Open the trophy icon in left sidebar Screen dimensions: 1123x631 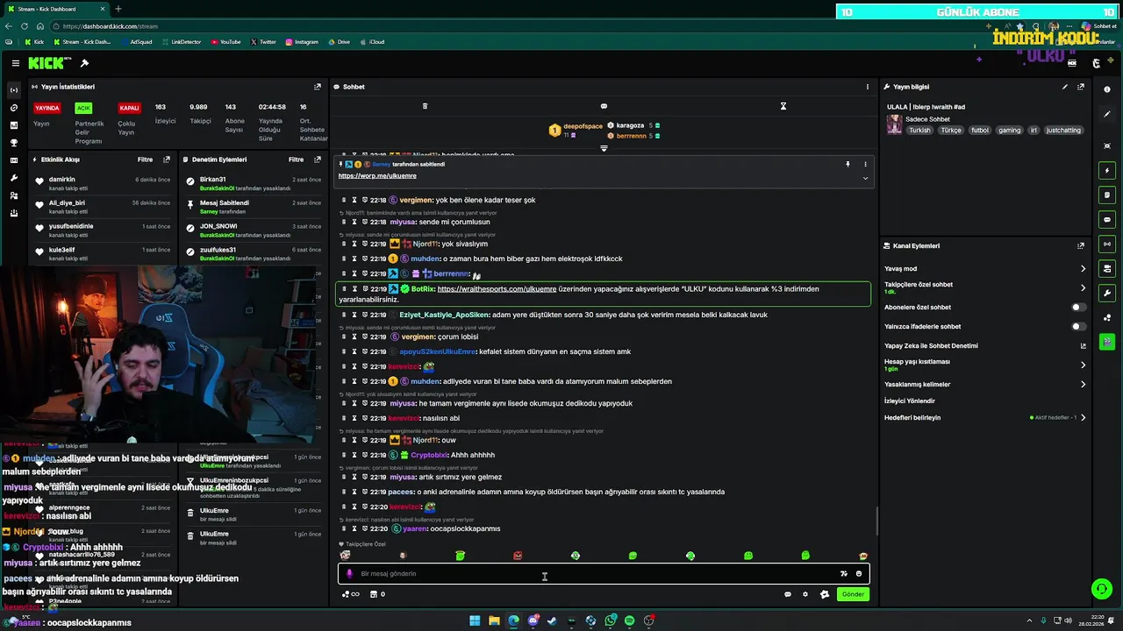tap(13, 143)
